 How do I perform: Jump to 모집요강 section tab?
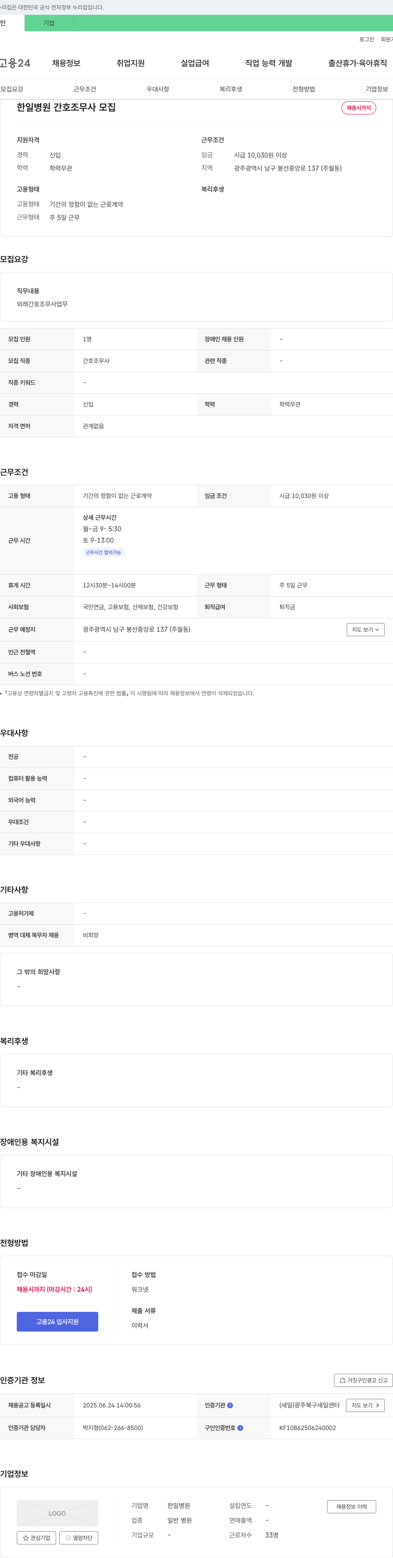[12, 89]
